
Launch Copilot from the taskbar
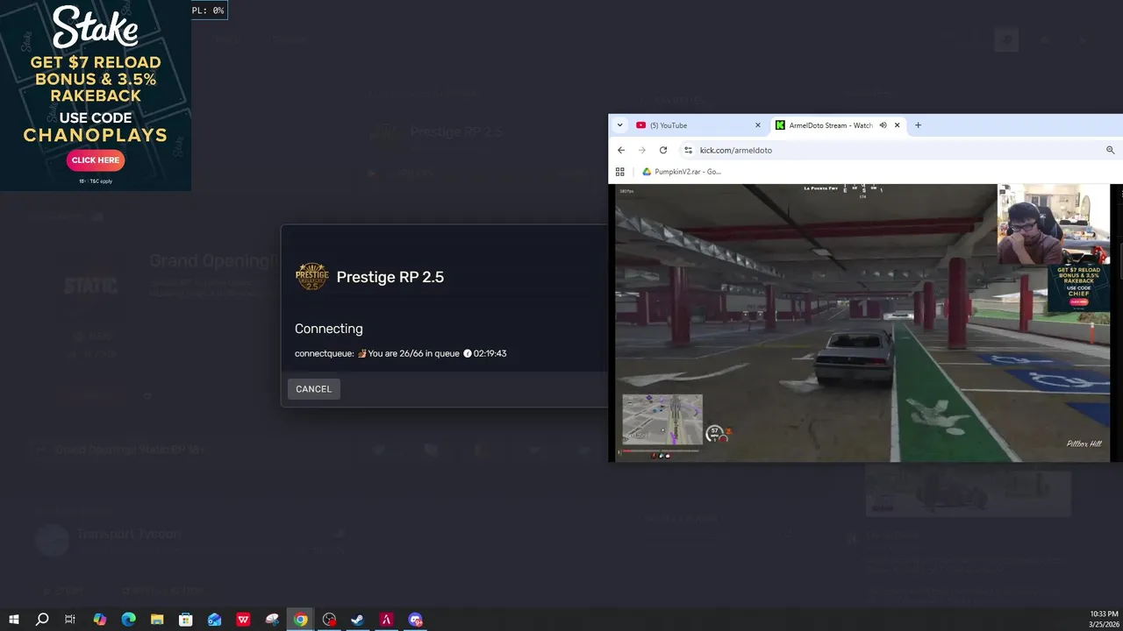click(x=99, y=620)
